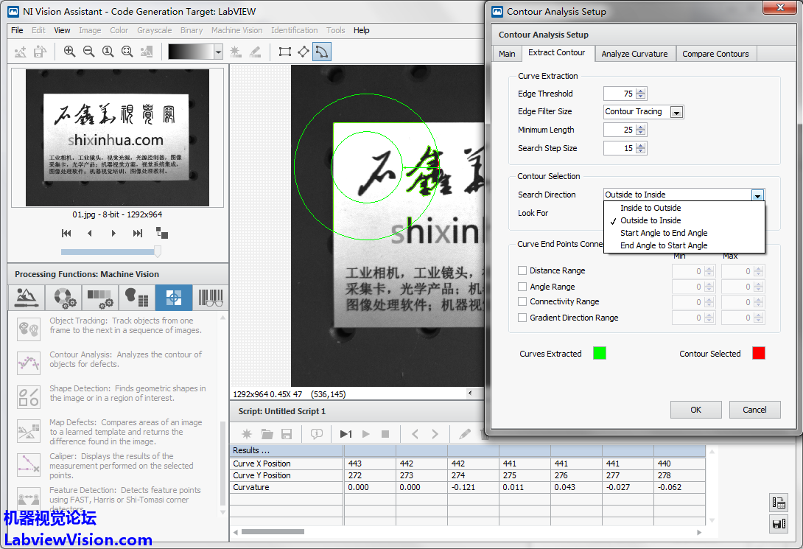Click Search Step Size stepper arrows

pyautogui.click(x=641, y=149)
